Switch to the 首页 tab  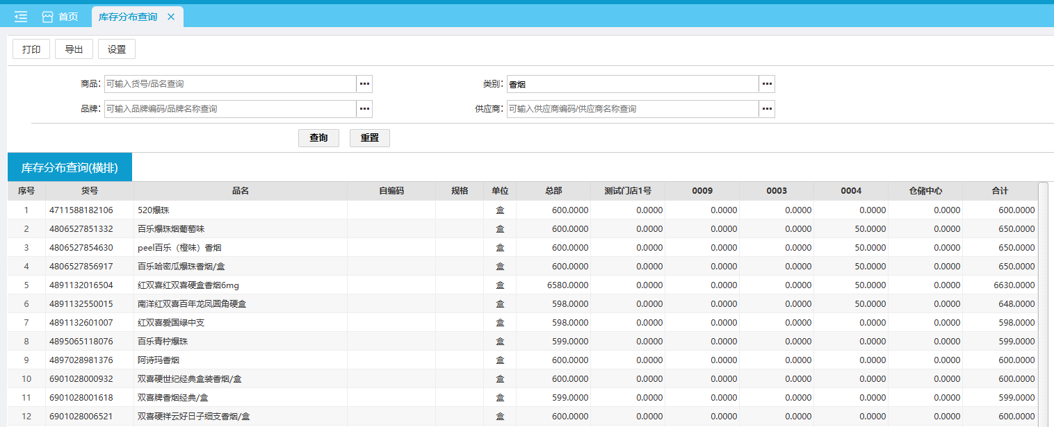[x=67, y=17]
